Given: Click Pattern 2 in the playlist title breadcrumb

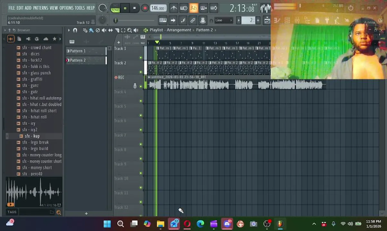Looking at the screenshot, I should pos(204,30).
